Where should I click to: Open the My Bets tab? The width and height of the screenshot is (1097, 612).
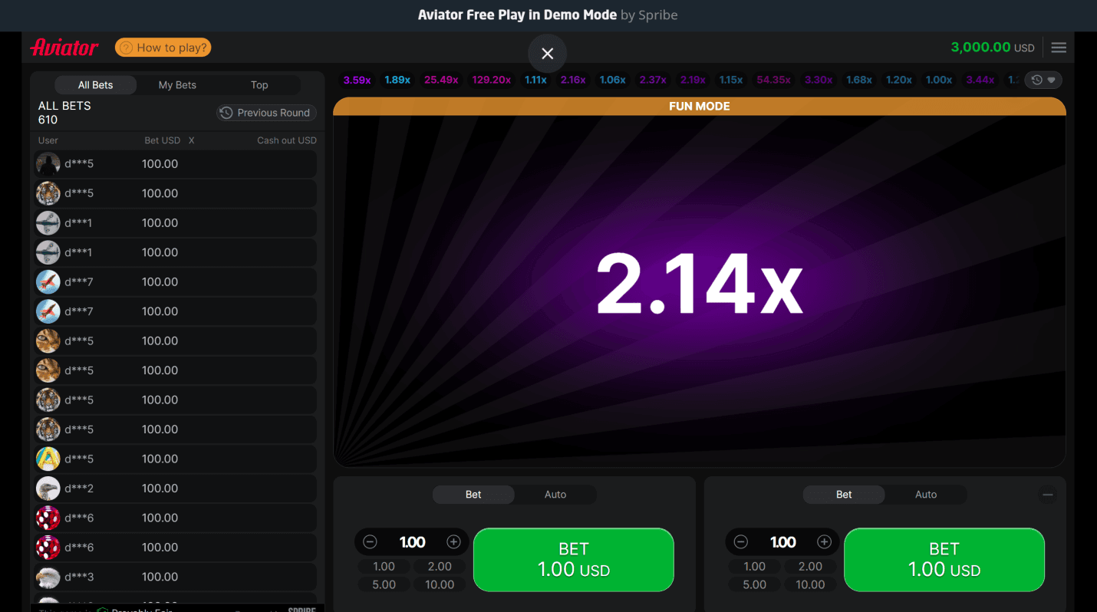point(177,85)
